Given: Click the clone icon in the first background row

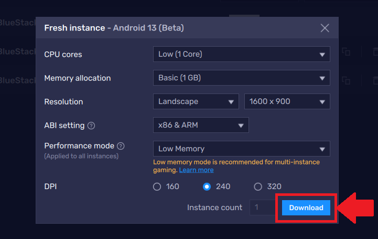Looking at the screenshot, I should click(346, 51).
